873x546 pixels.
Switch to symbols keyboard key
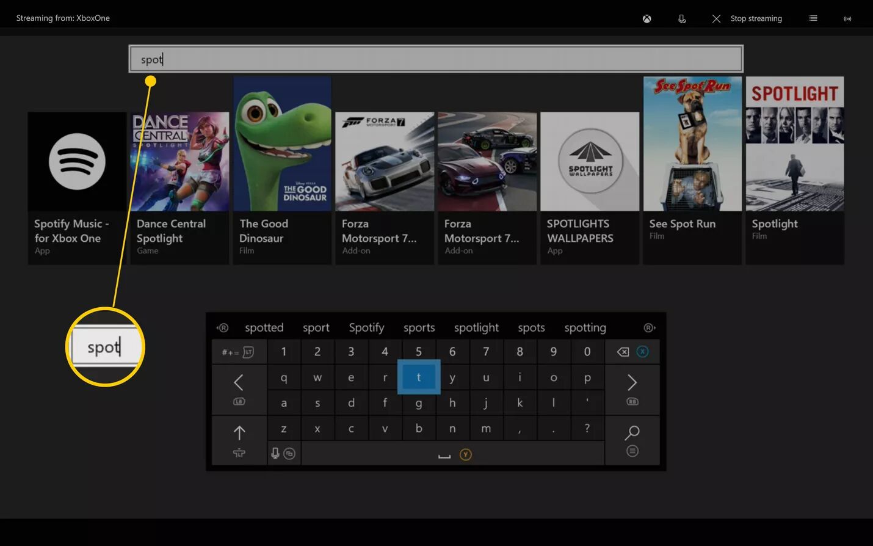point(239,352)
